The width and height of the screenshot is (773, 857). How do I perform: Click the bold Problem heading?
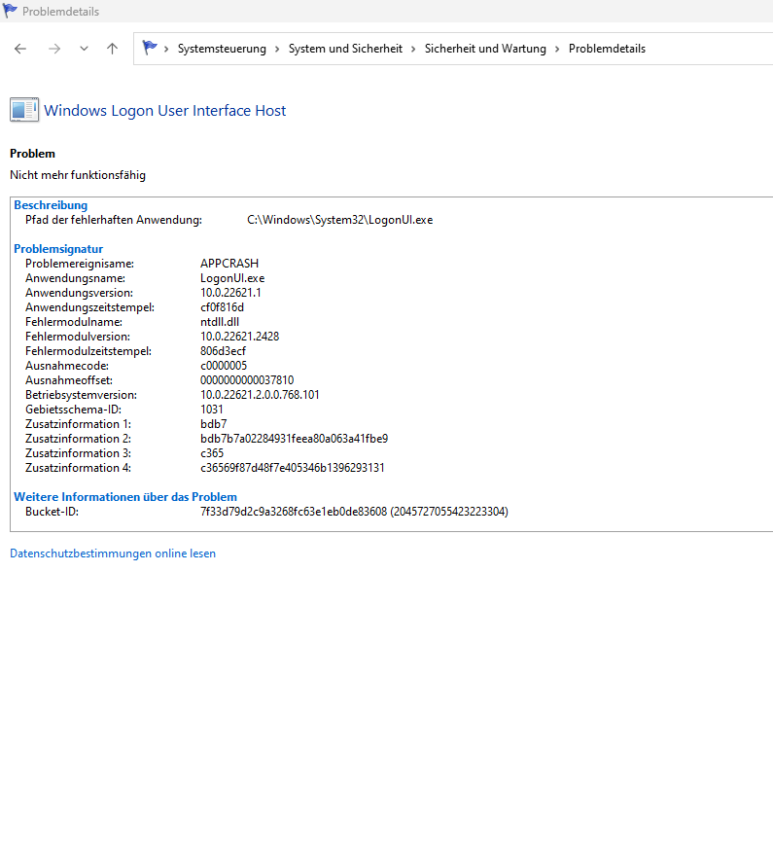32,154
